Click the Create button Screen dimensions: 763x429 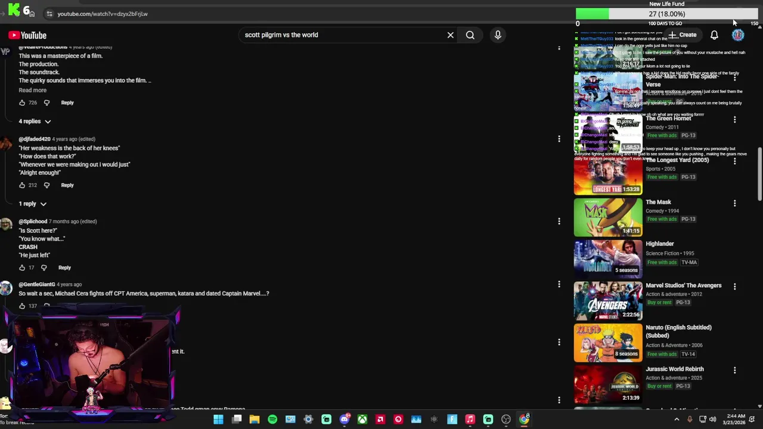point(683,35)
